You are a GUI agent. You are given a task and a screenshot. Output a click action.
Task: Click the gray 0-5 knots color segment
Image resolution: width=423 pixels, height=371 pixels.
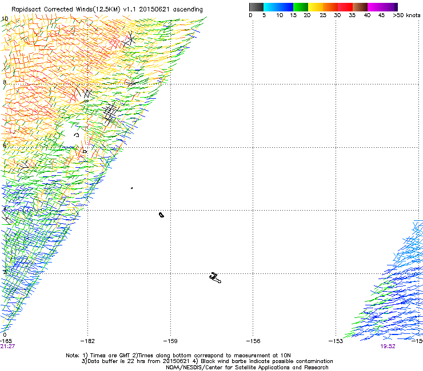point(256,7)
